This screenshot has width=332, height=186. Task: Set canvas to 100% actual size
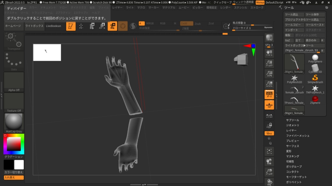[x=269, y=74]
